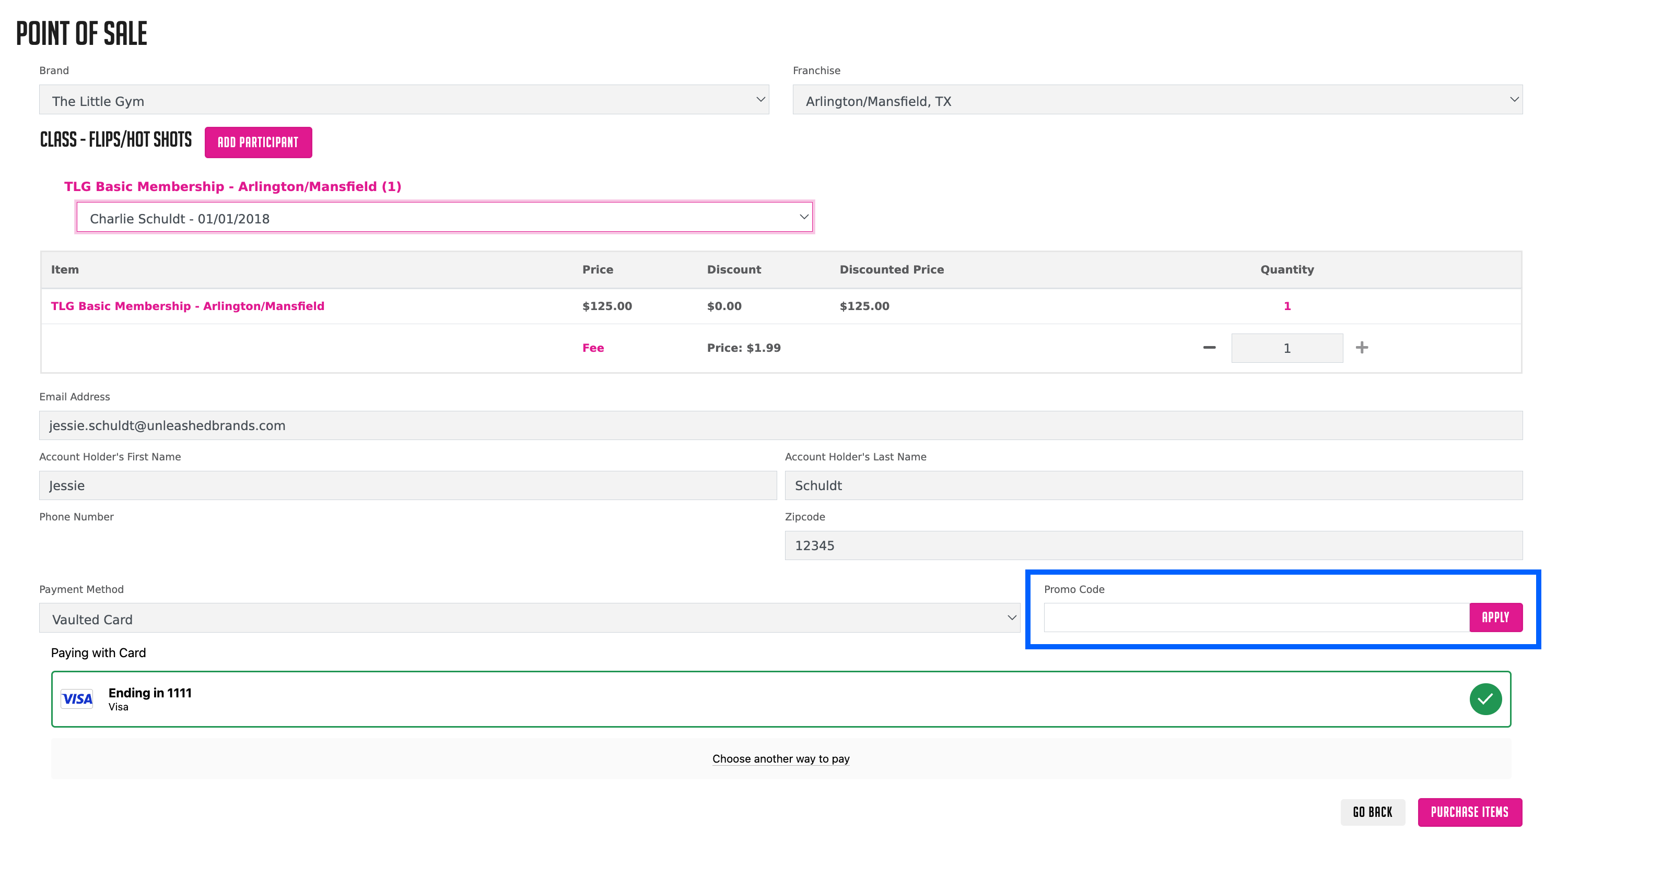Click Add Participant button
This screenshot has width=1662, height=879.
tap(258, 142)
